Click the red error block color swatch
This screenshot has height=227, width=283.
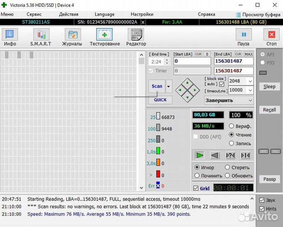tap(158, 174)
